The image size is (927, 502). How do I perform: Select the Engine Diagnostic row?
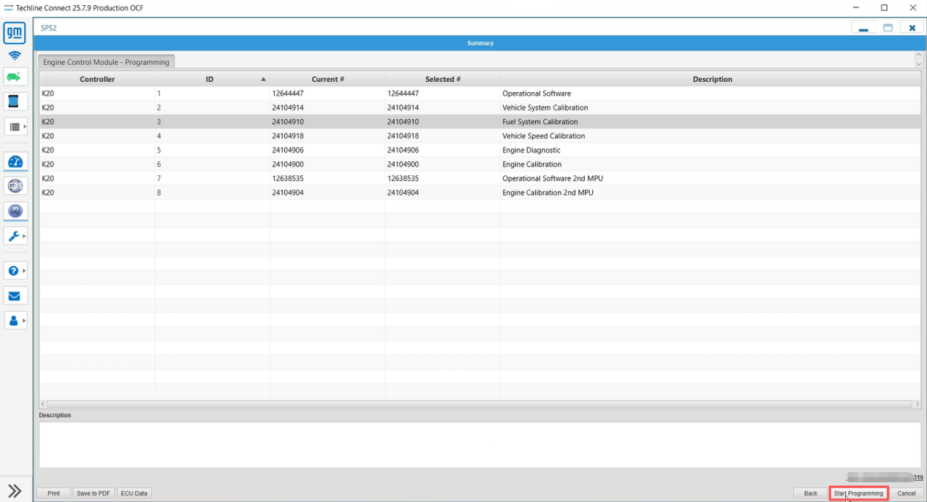pyautogui.click(x=531, y=151)
